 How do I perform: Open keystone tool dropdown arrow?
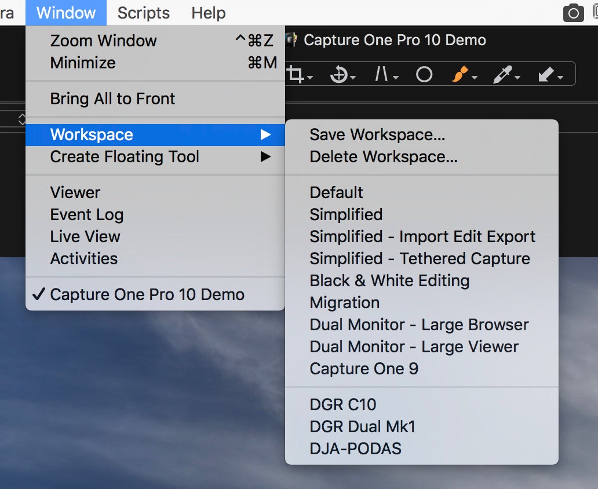(x=396, y=78)
